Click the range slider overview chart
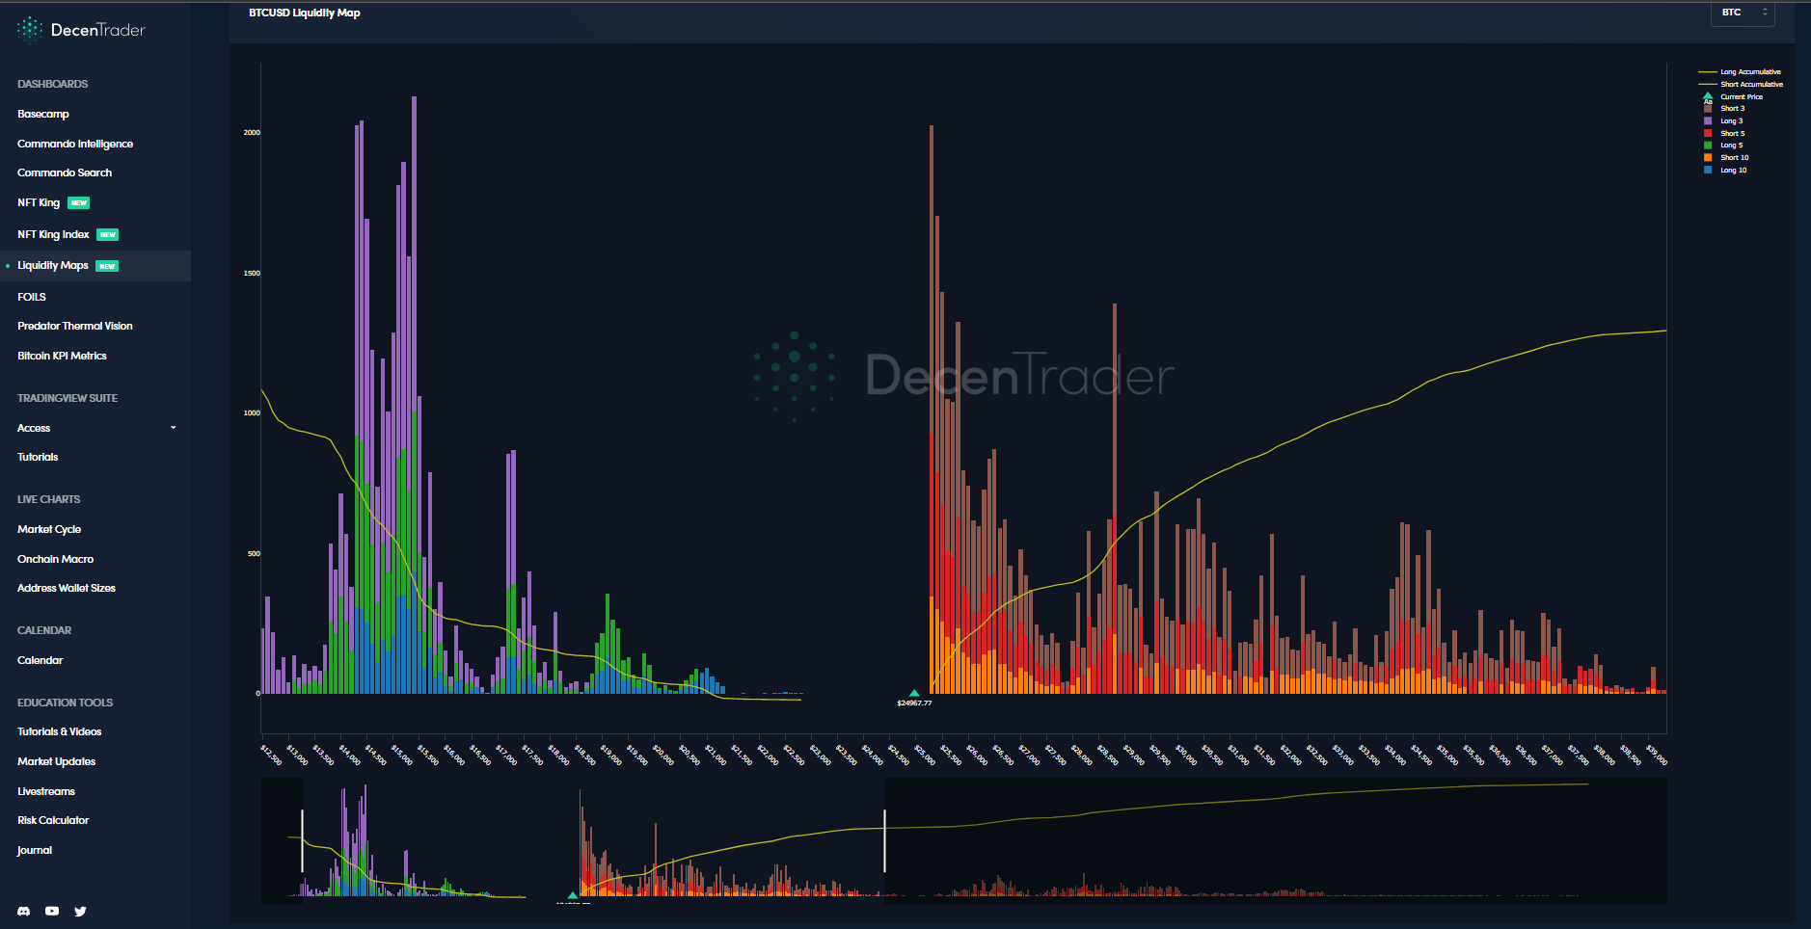The height and width of the screenshot is (929, 1811). point(963,840)
